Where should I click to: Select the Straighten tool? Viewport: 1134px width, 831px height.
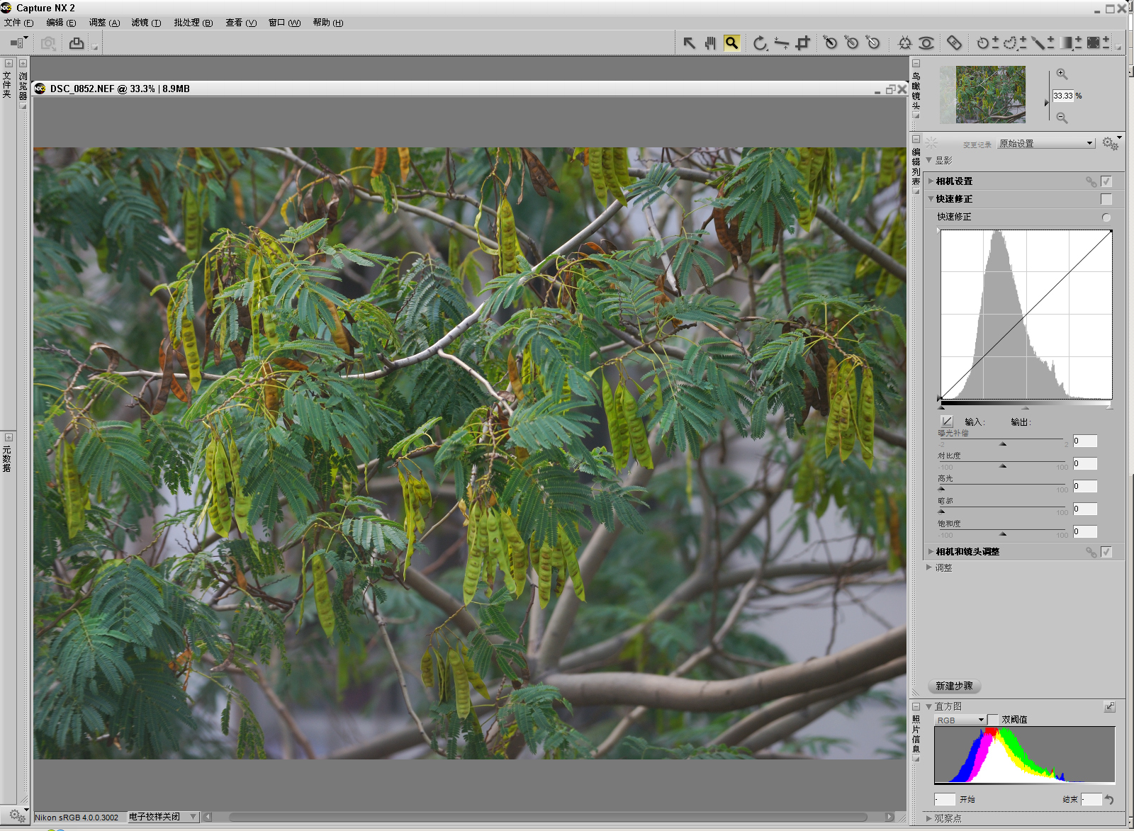click(781, 43)
